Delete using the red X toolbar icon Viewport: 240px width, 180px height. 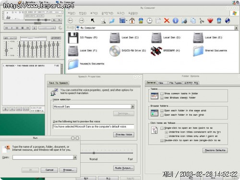point(167,21)
